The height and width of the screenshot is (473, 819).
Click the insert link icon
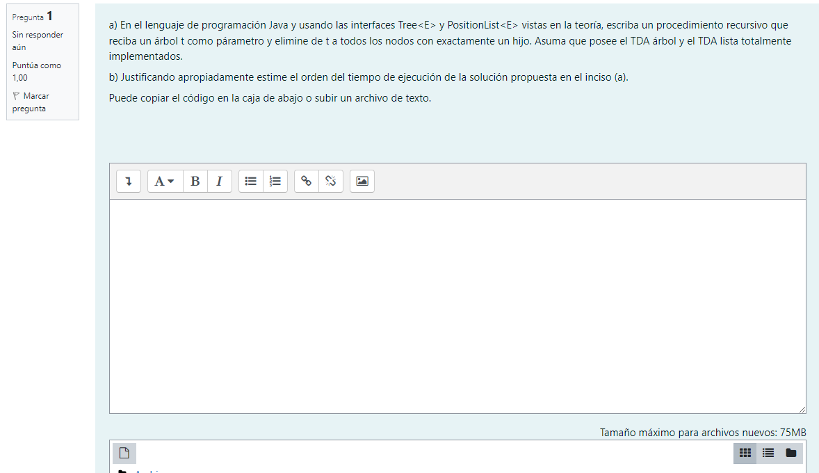click(307, 182)
